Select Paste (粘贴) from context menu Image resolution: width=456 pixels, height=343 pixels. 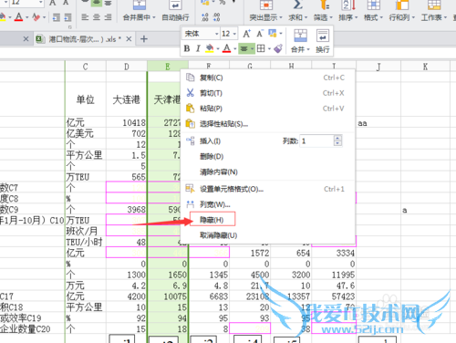[267, 109]
